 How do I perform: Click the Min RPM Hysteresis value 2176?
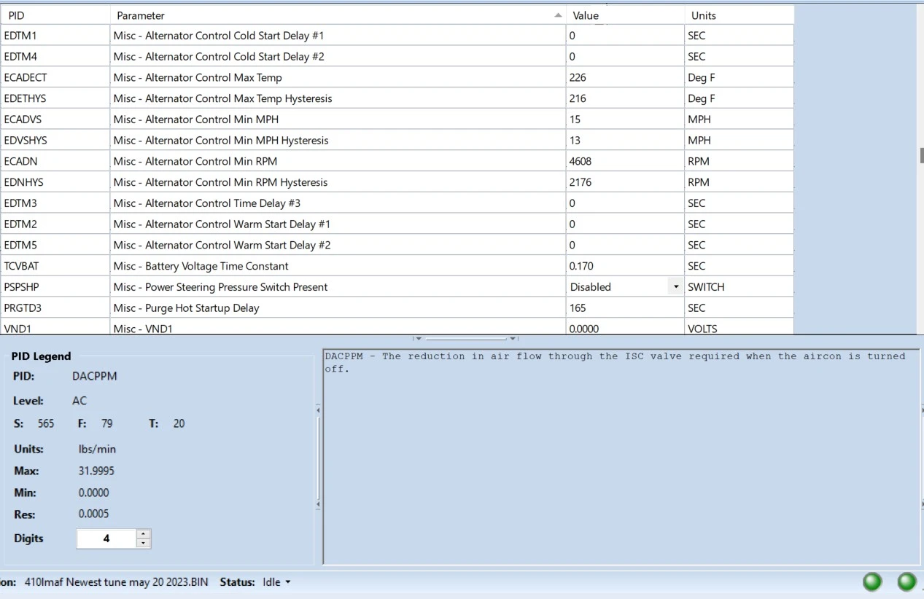coord(625,182)
